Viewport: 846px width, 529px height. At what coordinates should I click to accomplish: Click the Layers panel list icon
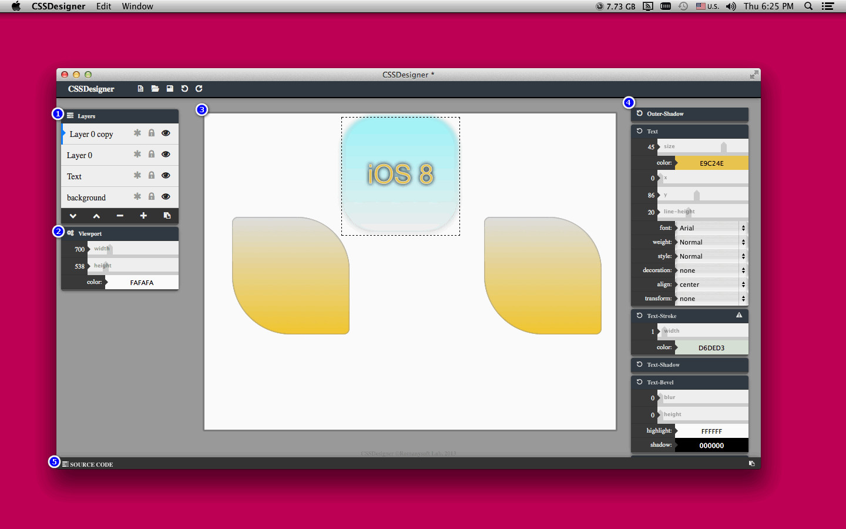tap(70, 116)
